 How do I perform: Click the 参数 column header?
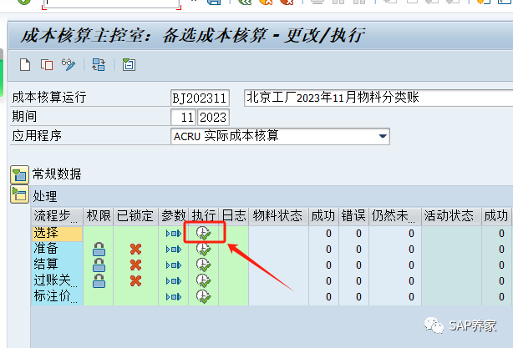pos(174,216)
